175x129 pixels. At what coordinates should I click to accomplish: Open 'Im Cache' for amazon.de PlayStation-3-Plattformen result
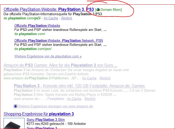point(89,78)
